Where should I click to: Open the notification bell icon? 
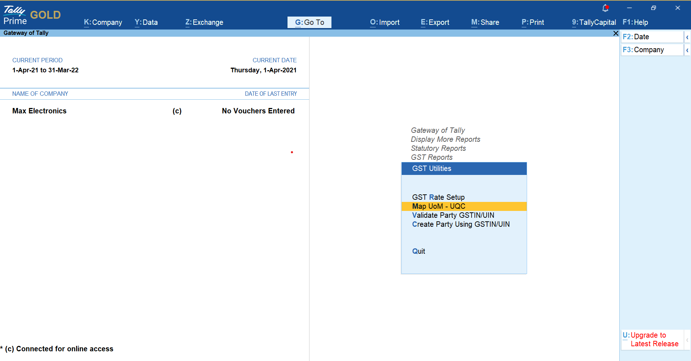pyautogui.click(x=605, y=8)
